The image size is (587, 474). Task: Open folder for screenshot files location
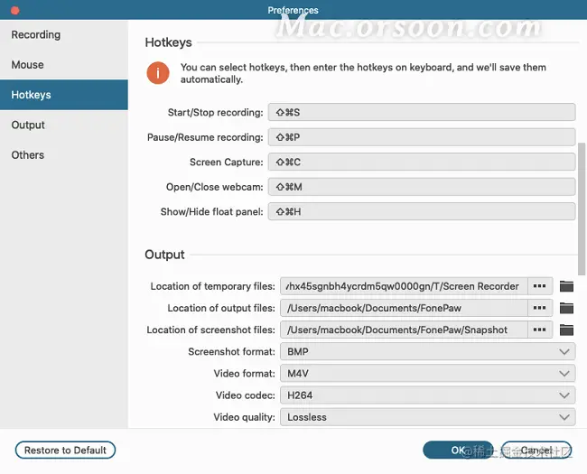coord(566,330)
